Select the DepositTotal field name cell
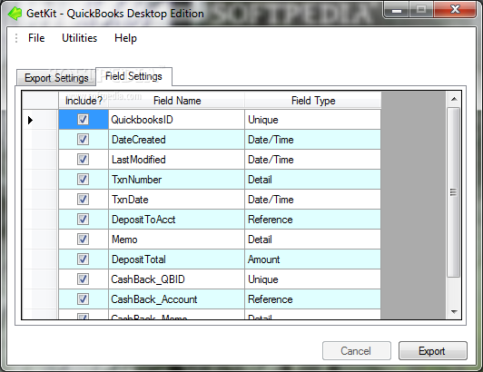The width and height of the screenshot is (483, 372). 176,259
